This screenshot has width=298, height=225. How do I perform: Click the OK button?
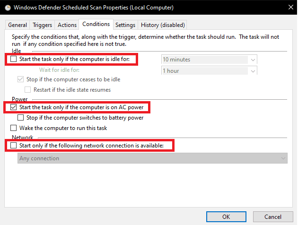pyautogui.click(x=226, y=216)
